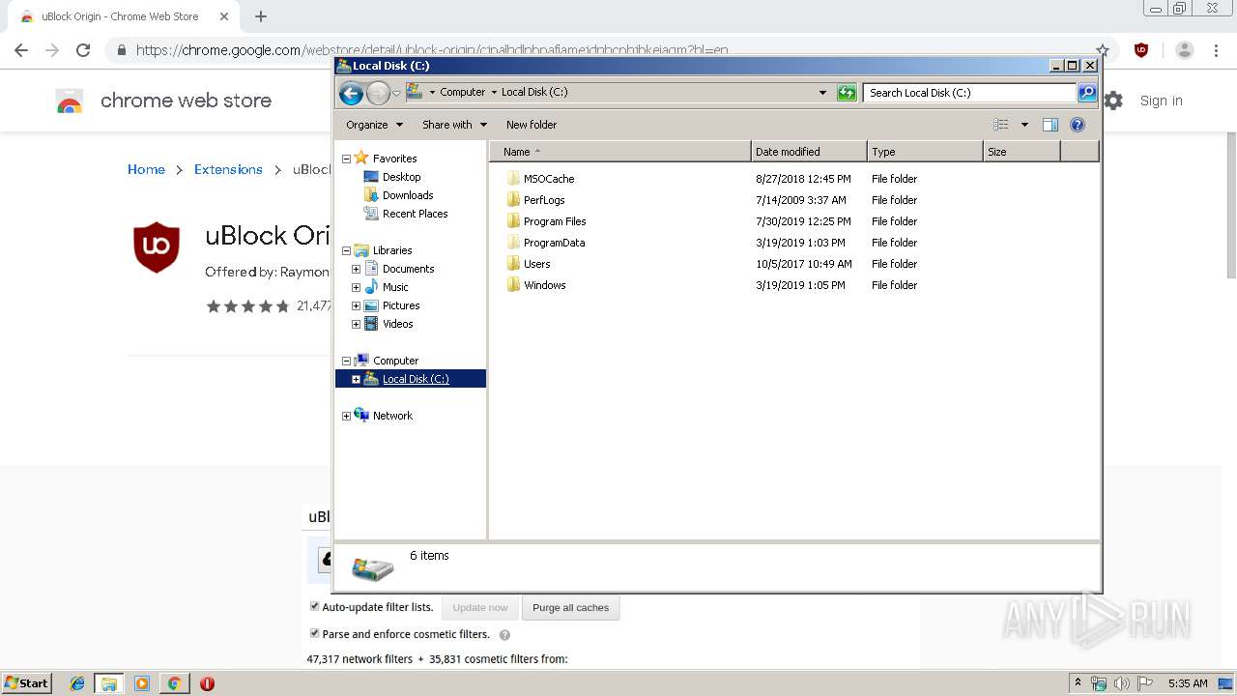This screenshot has height=696, width=1237.
Task: Click the Chrome Web Store rainbow logo
Action: click(x=70, y=101)
